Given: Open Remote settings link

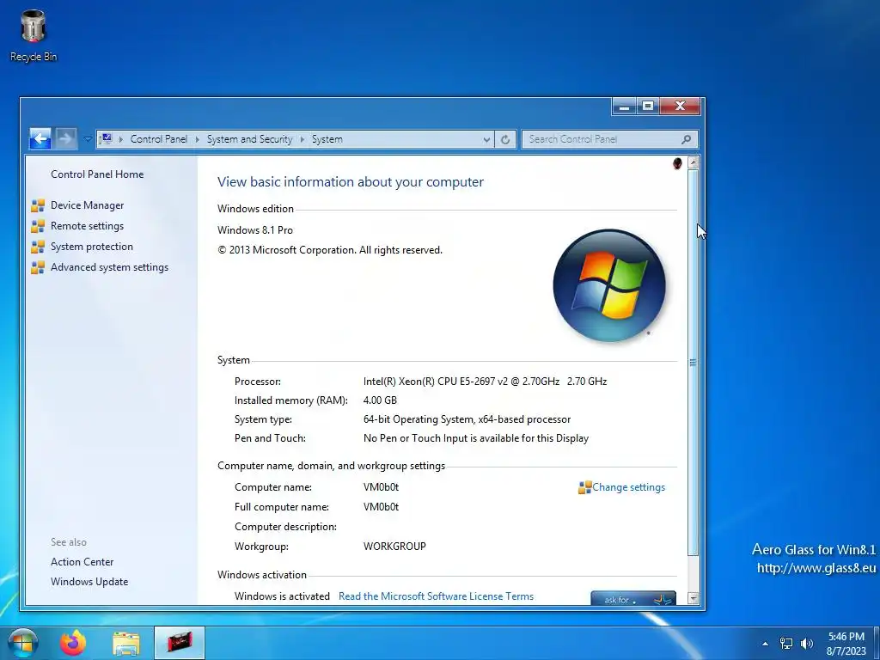Looking at the screenshot, I should click(87, 226).
